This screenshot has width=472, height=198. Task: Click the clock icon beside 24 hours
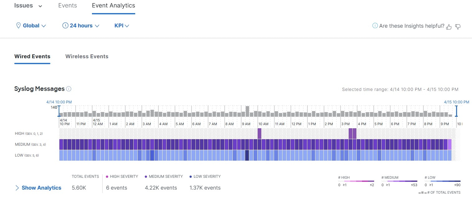click(65, 26)
